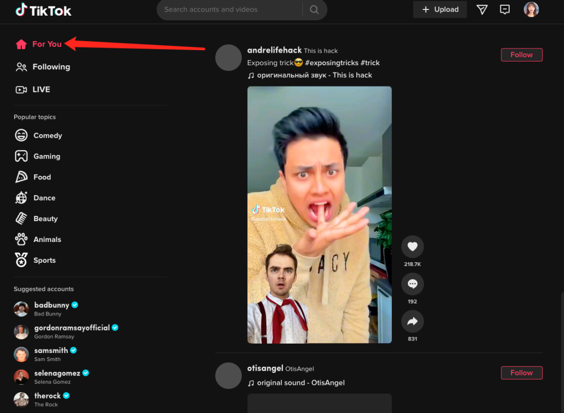The width and height of the screenshot is (564, 413).
Task: Click the Upload button
Action: point(440,9)
